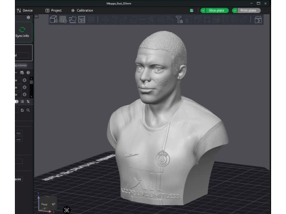Click the filament save icon beside the gear

22,73
